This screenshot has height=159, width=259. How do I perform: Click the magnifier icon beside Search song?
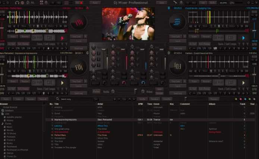57,99
